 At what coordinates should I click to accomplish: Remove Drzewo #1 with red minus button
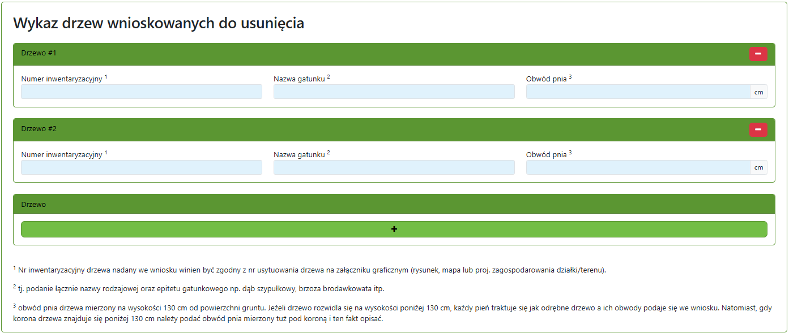758,54
